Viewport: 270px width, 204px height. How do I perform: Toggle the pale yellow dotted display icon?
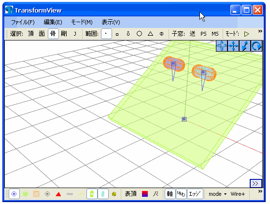(x=81, y=194)
